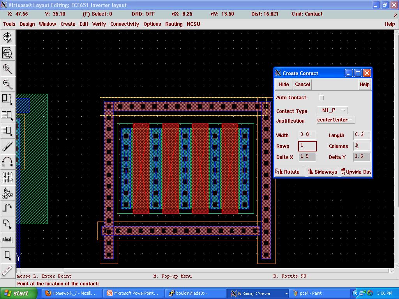The width and height of the screenshot is (399, 299).
Task: Open the Contact Type M1_P dropdown
Action: 332,110
